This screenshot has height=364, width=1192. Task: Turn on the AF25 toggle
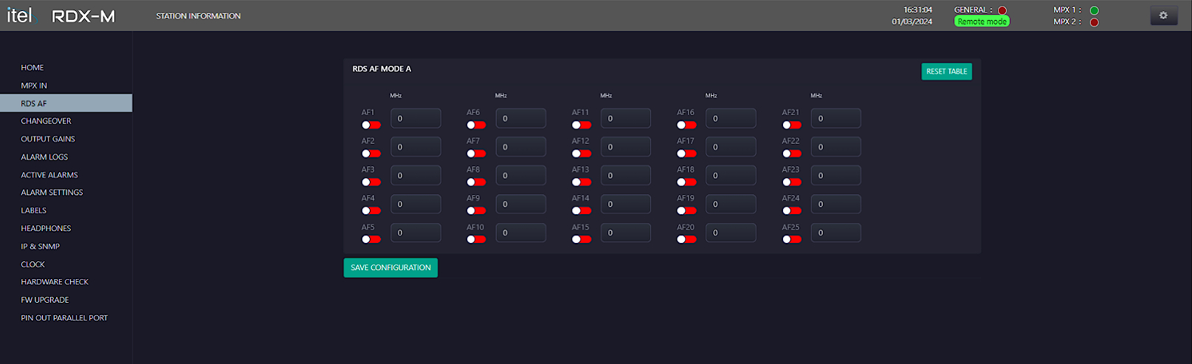click(x=792, y=239)
